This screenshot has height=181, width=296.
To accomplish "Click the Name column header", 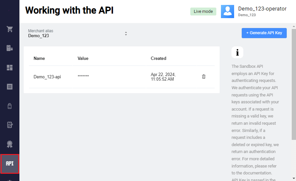I will click(x=39, y=59).
